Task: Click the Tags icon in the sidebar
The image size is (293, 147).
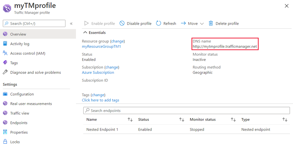Action: coord(5,63)
